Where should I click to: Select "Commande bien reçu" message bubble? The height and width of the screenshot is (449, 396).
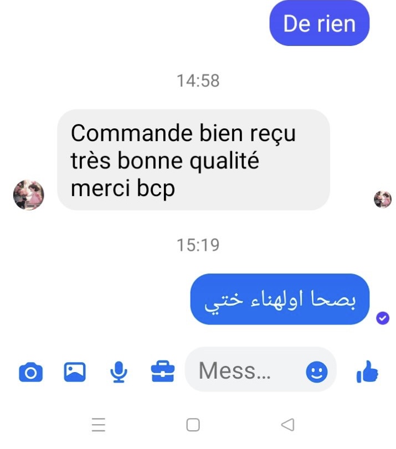point(194,160)
